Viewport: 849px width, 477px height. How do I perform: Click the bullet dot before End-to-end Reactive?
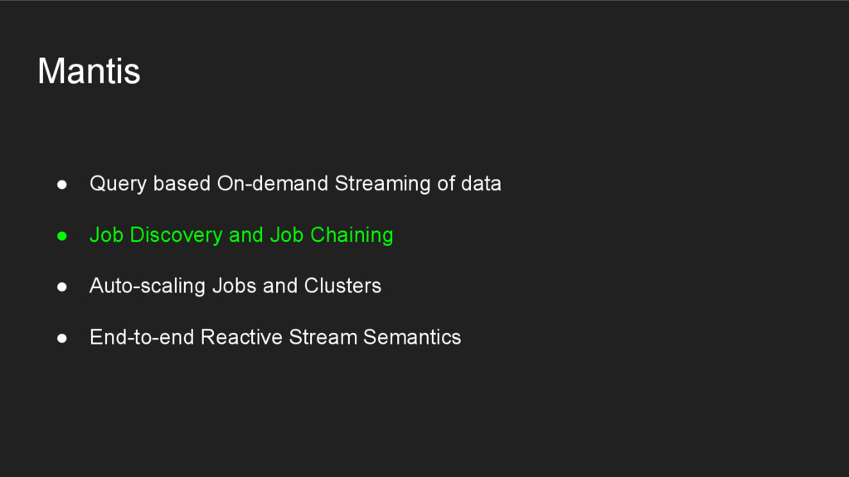point(61,339)
